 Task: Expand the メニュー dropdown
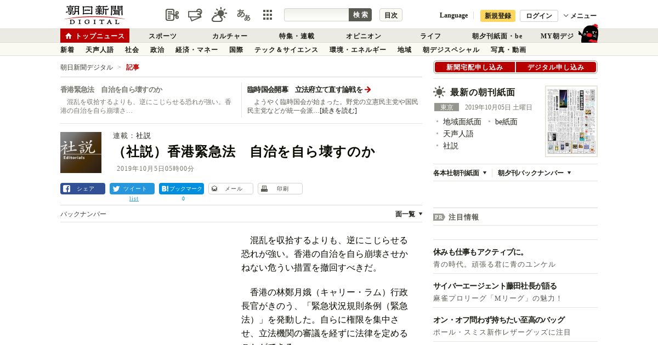coord(580,16)
